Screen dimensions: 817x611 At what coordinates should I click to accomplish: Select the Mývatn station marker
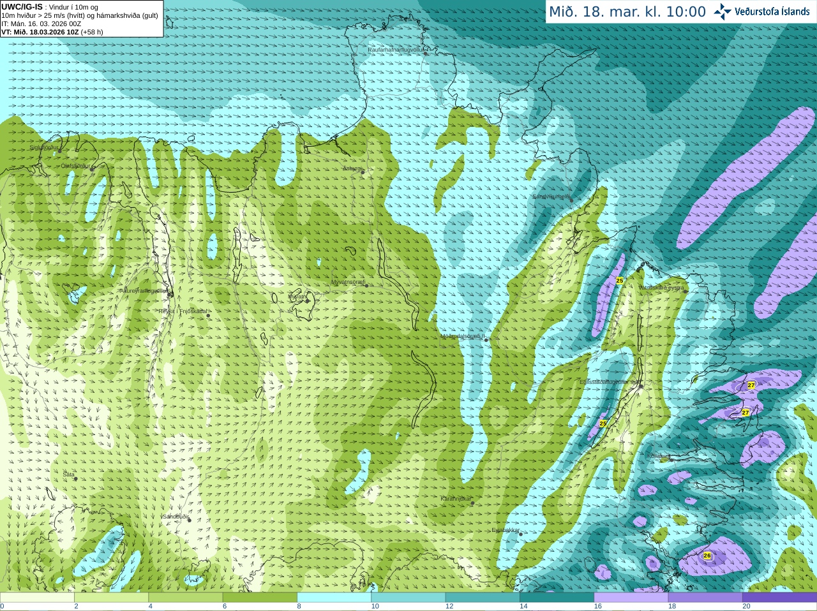coord(307,300)
